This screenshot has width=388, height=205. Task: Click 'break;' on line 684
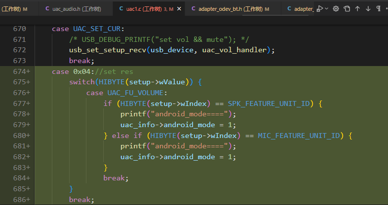click(116, 178)
